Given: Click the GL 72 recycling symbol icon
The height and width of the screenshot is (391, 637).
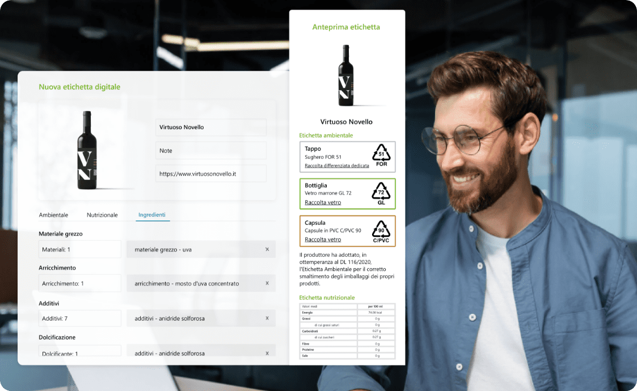Looking at the screenshot, I should tap(381, 194).
